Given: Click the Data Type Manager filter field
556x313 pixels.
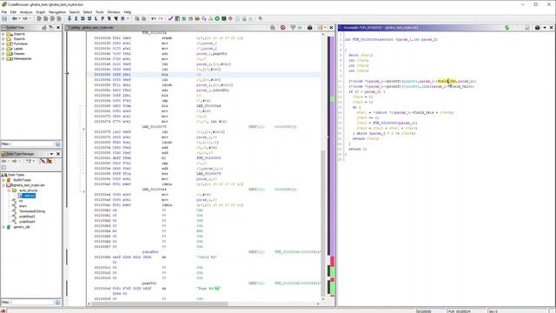Looking at the screenshot, I should tap(33, 302).
